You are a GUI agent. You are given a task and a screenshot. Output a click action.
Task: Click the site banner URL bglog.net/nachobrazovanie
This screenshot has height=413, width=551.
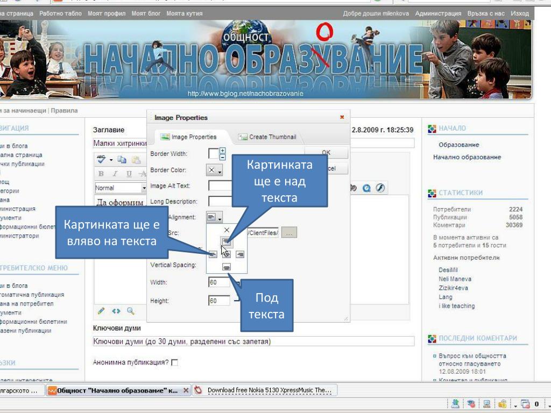(245, 94)
